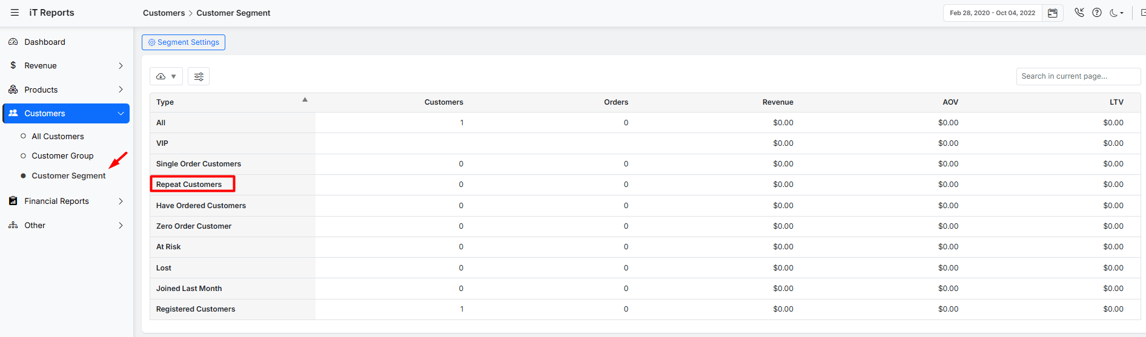Image resolution: width=1146 pixels, height=337 pixels.
Task: Select the Customer Segment submenu item
Action: pyautogui.click(x=68, y=175)
